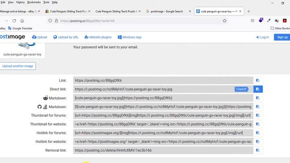Open Pocket save icon in toolbar
This screenshot has height=163, width=290.
point(252,21)
